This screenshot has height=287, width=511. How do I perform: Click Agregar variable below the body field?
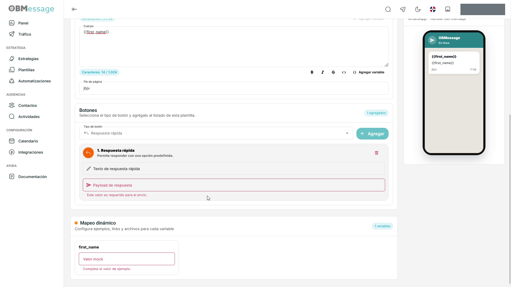pyautogui.click(x=369, y=72)
